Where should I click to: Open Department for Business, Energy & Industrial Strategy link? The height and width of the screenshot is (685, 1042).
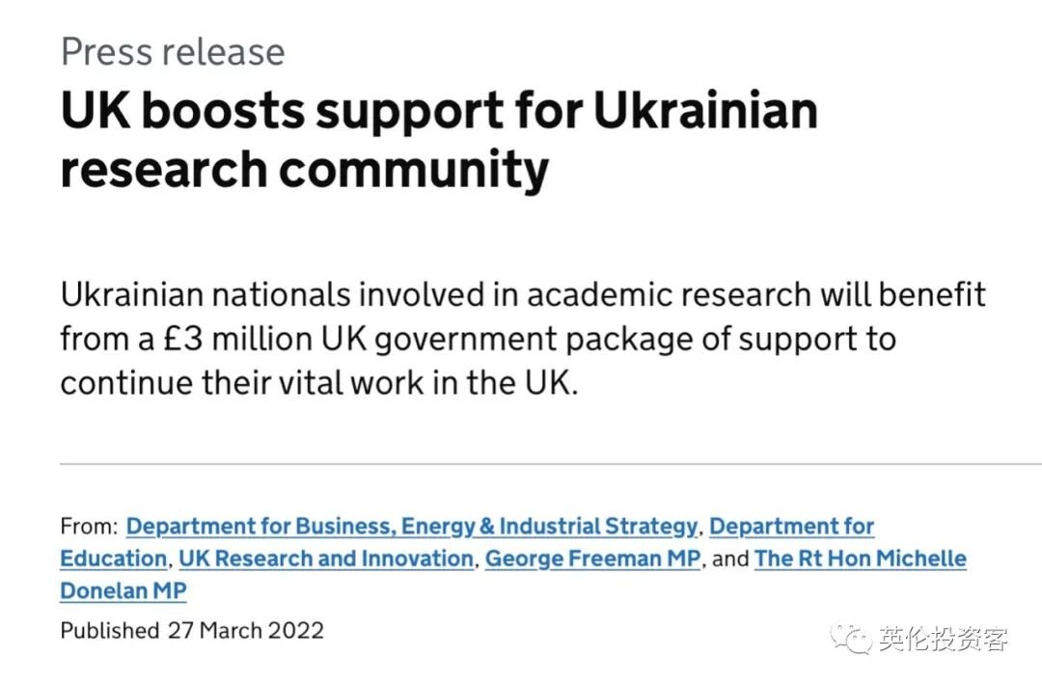click(411, 527)
